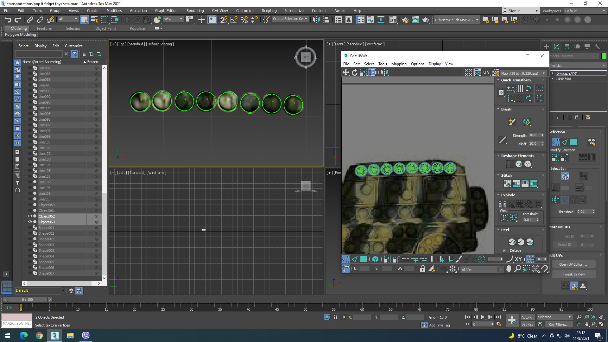This screenshot has width=608, height=342.
Task: Open the Tweak In View button
Action: point(573,274)
